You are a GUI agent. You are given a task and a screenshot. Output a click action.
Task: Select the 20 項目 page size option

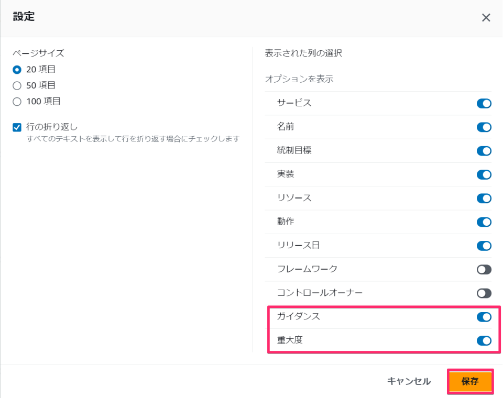pyautogui.click(x=17, y=69)
